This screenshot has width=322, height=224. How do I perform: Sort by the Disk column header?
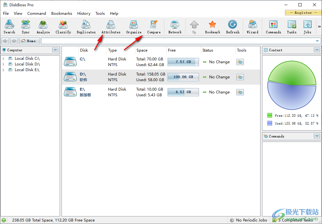[x=93, y=50]
